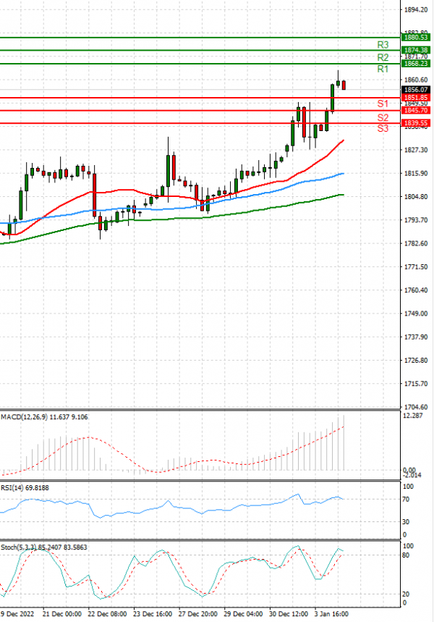Click the 1782.60 price axis label
This screenshot has width=434, height=622.
tap(416, 243)
